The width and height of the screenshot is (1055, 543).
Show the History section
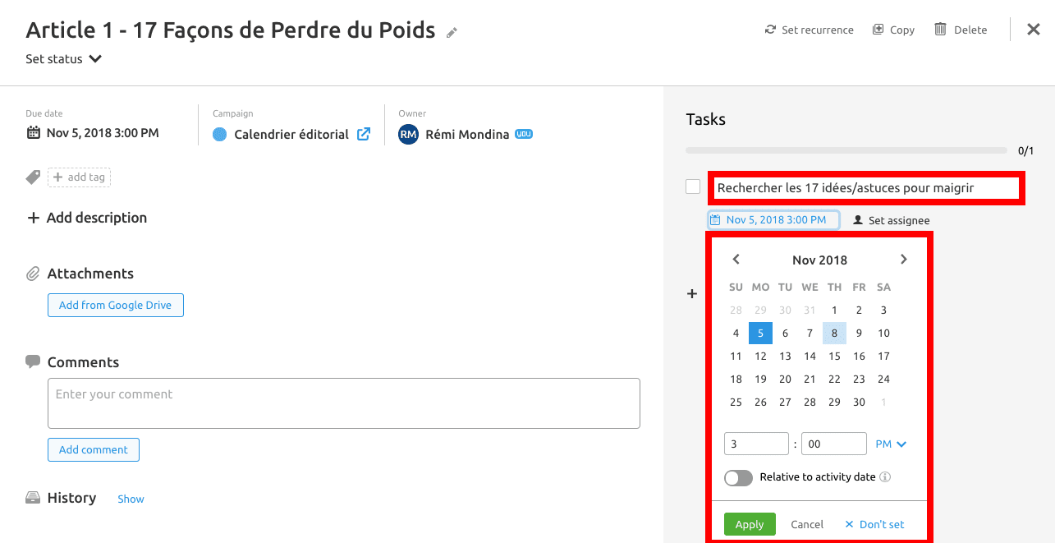click(131, 499)
